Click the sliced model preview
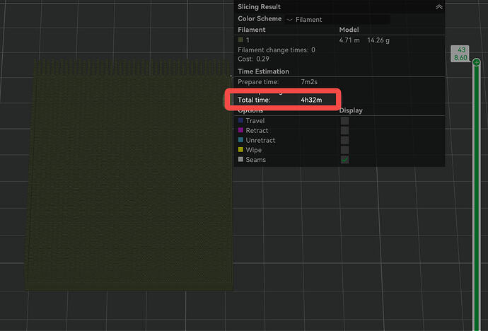The height and width of the screenshot is (331, 488). (129, 176)
